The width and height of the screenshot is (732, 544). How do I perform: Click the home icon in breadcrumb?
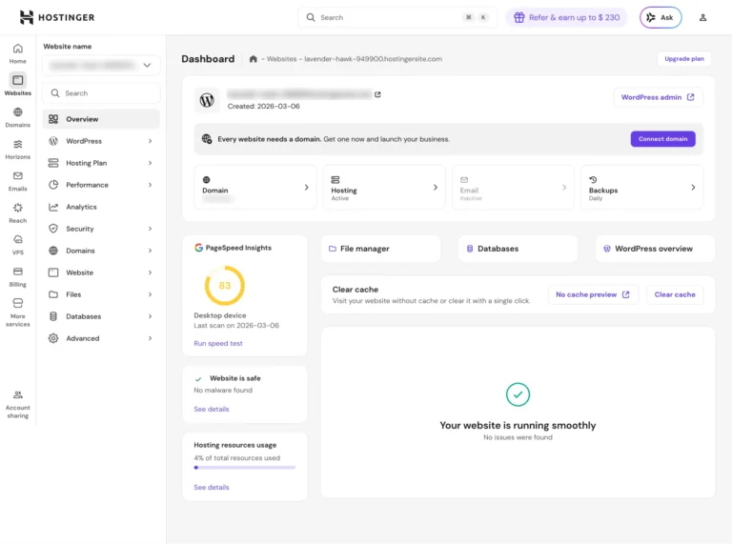(253, 59)
